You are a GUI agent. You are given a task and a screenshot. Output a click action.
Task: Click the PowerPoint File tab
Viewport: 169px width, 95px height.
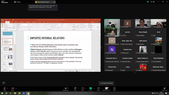coord(3,22)
